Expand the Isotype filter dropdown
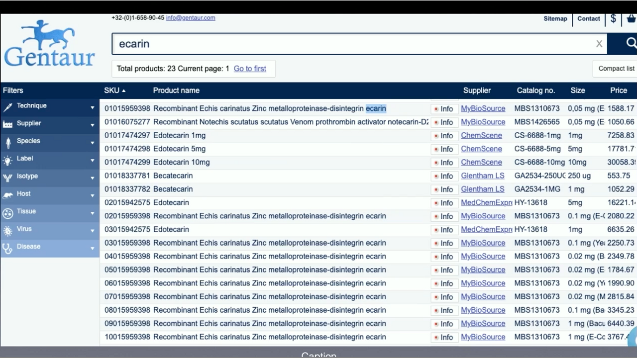Image resolution: width=637 pixels, height=358 pixels. pyautogui.click(x=92, y=178)
